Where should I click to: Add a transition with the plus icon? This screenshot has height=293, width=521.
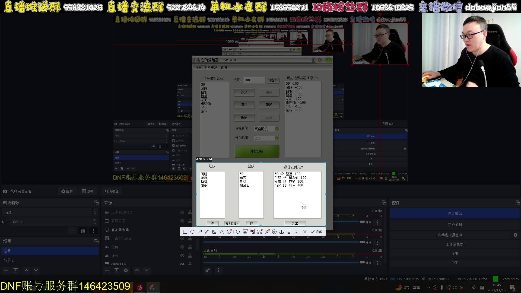(x=72, y=231)
